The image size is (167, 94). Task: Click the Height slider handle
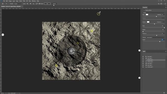[160, 42]
